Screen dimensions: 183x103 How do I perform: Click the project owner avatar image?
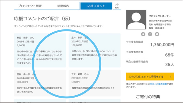click(136, 19)
